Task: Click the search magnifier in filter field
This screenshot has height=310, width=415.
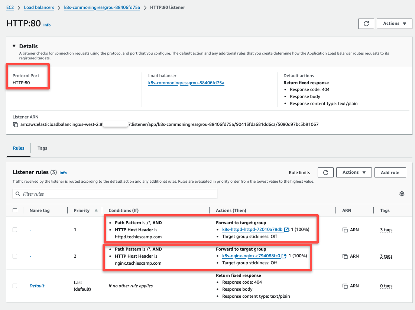Action: pos(18,194)
